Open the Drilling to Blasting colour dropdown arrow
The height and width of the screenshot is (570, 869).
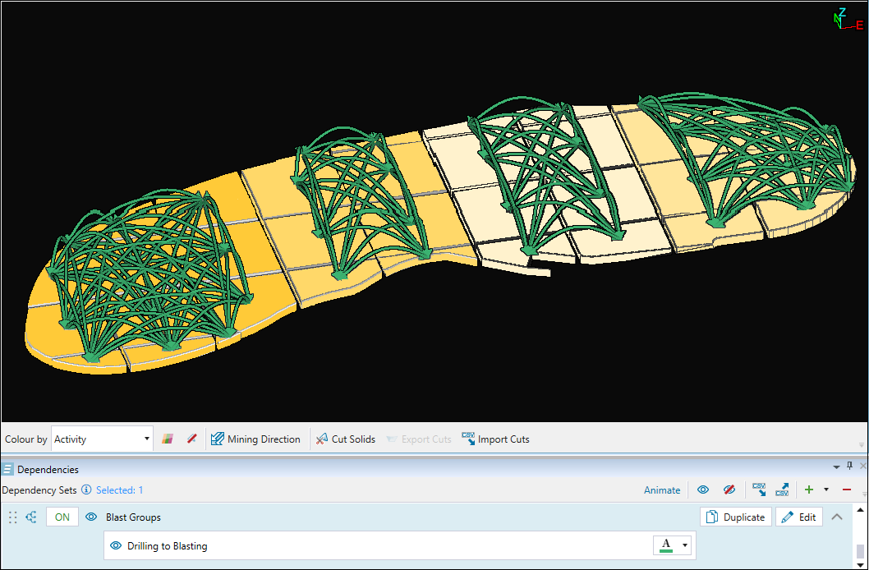click(x=685, y=545)
